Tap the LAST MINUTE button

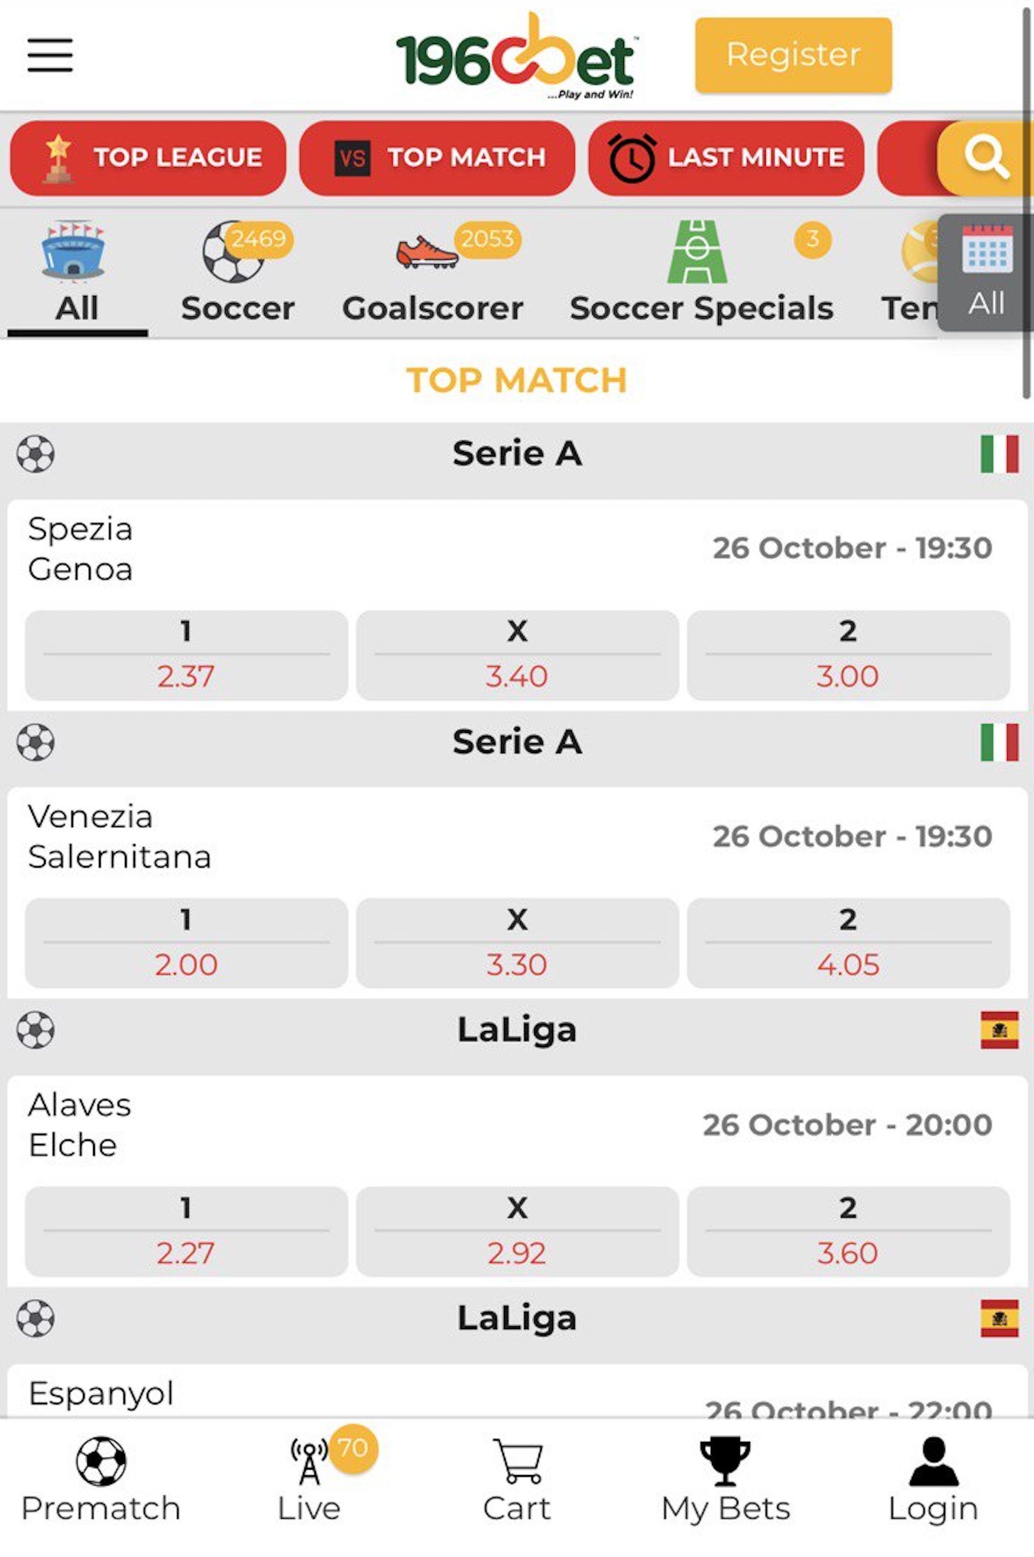725,158
